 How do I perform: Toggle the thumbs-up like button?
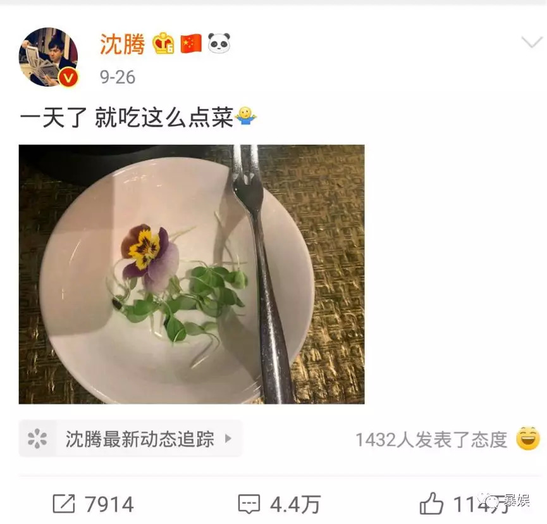pos(431,503)
